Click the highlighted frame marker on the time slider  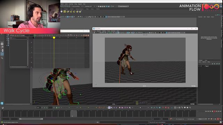(x=74, y=114)
